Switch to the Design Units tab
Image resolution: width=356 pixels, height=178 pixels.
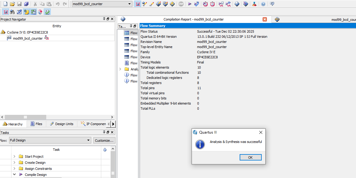pos(62,124)
